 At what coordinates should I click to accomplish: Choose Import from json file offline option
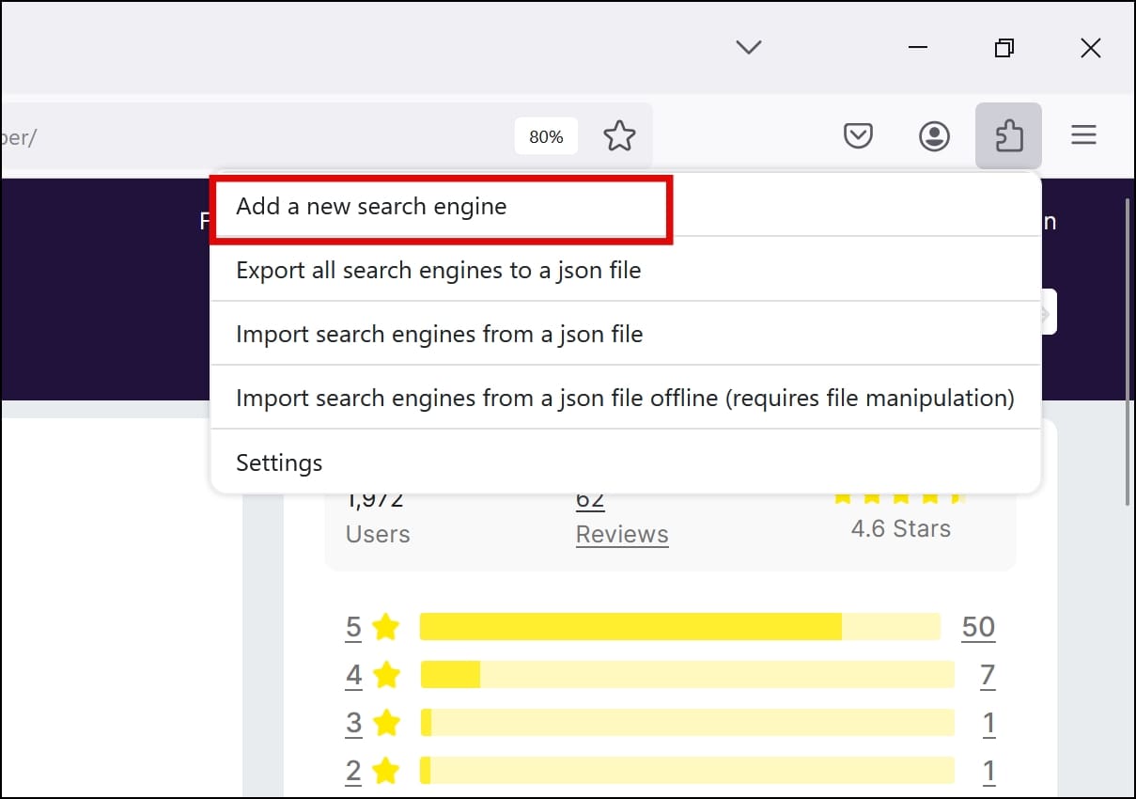pos(625,399)
